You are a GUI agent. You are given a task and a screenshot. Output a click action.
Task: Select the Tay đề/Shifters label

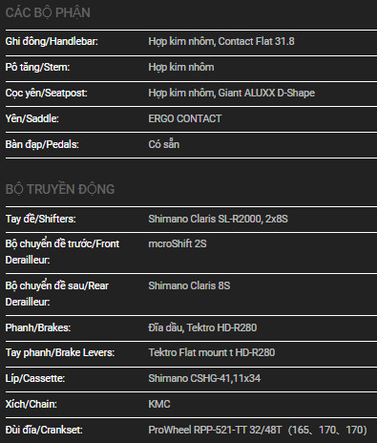coord(41,219)
